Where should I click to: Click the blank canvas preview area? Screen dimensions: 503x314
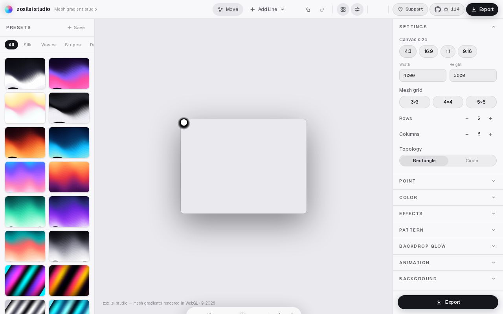pyautogui.click(x=244, y=166)
